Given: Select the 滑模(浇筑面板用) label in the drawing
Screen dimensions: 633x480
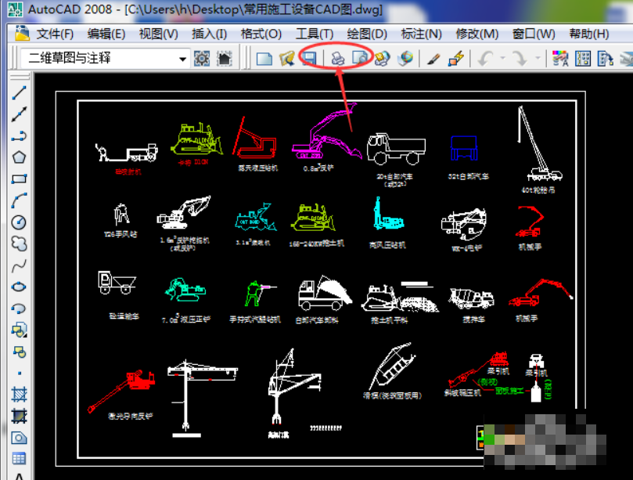Looking at the screenshot, I should tap(392, 395).
